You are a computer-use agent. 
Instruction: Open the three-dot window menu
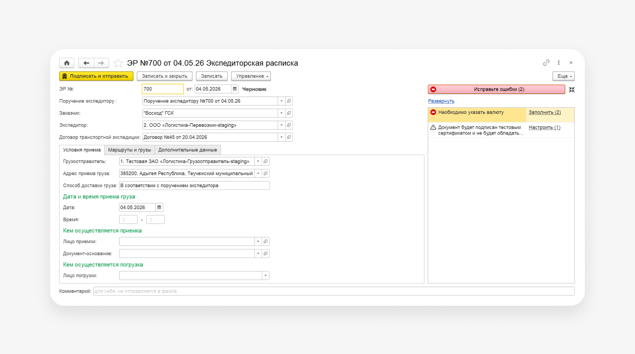pyautogui.click(x=558, y=63)
